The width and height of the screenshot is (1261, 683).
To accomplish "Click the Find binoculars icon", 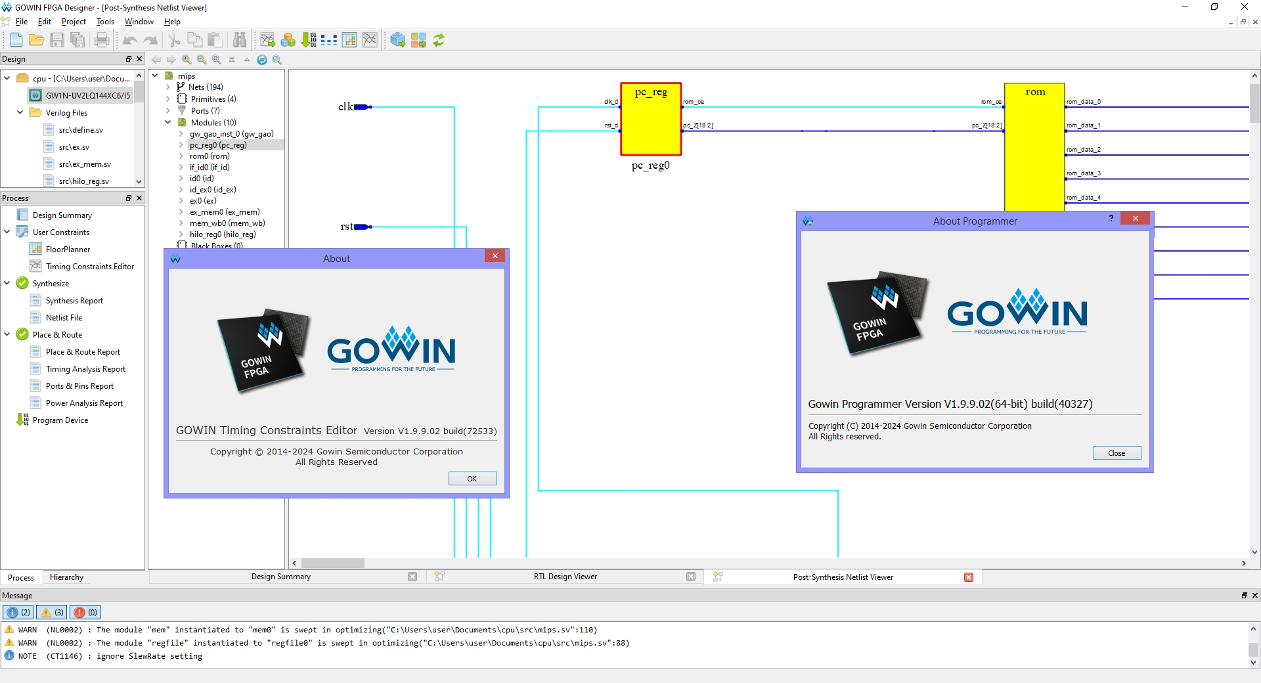I will pos(240,40).
